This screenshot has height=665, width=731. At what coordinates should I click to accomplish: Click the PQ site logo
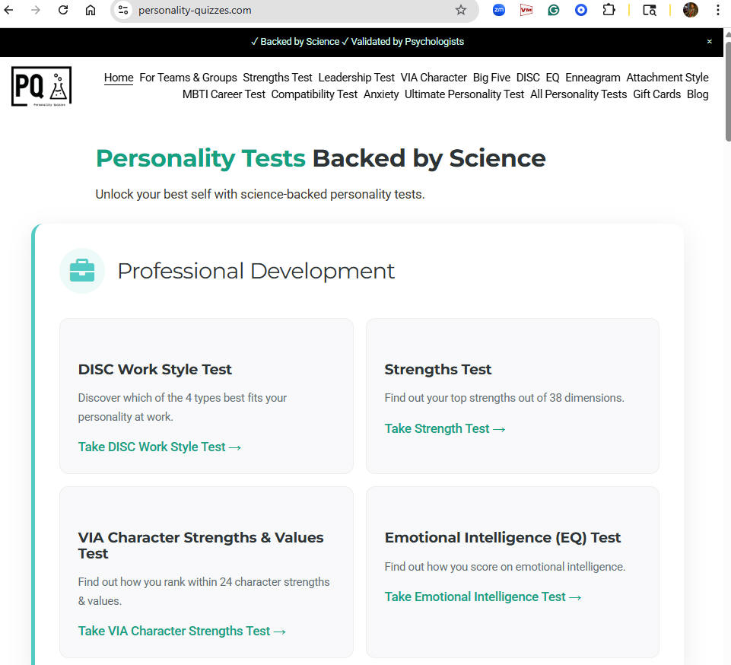(x=42, y=86)
